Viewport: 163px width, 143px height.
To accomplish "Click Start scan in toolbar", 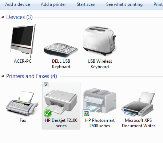I will tap(86, 4).
